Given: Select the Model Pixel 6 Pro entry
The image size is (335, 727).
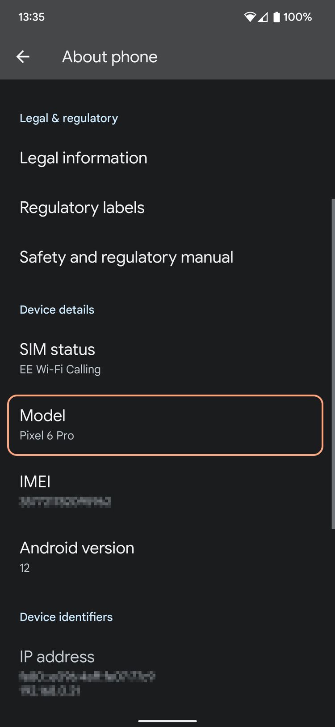Looking at the screenshot, I should click(x=165, y=425).
